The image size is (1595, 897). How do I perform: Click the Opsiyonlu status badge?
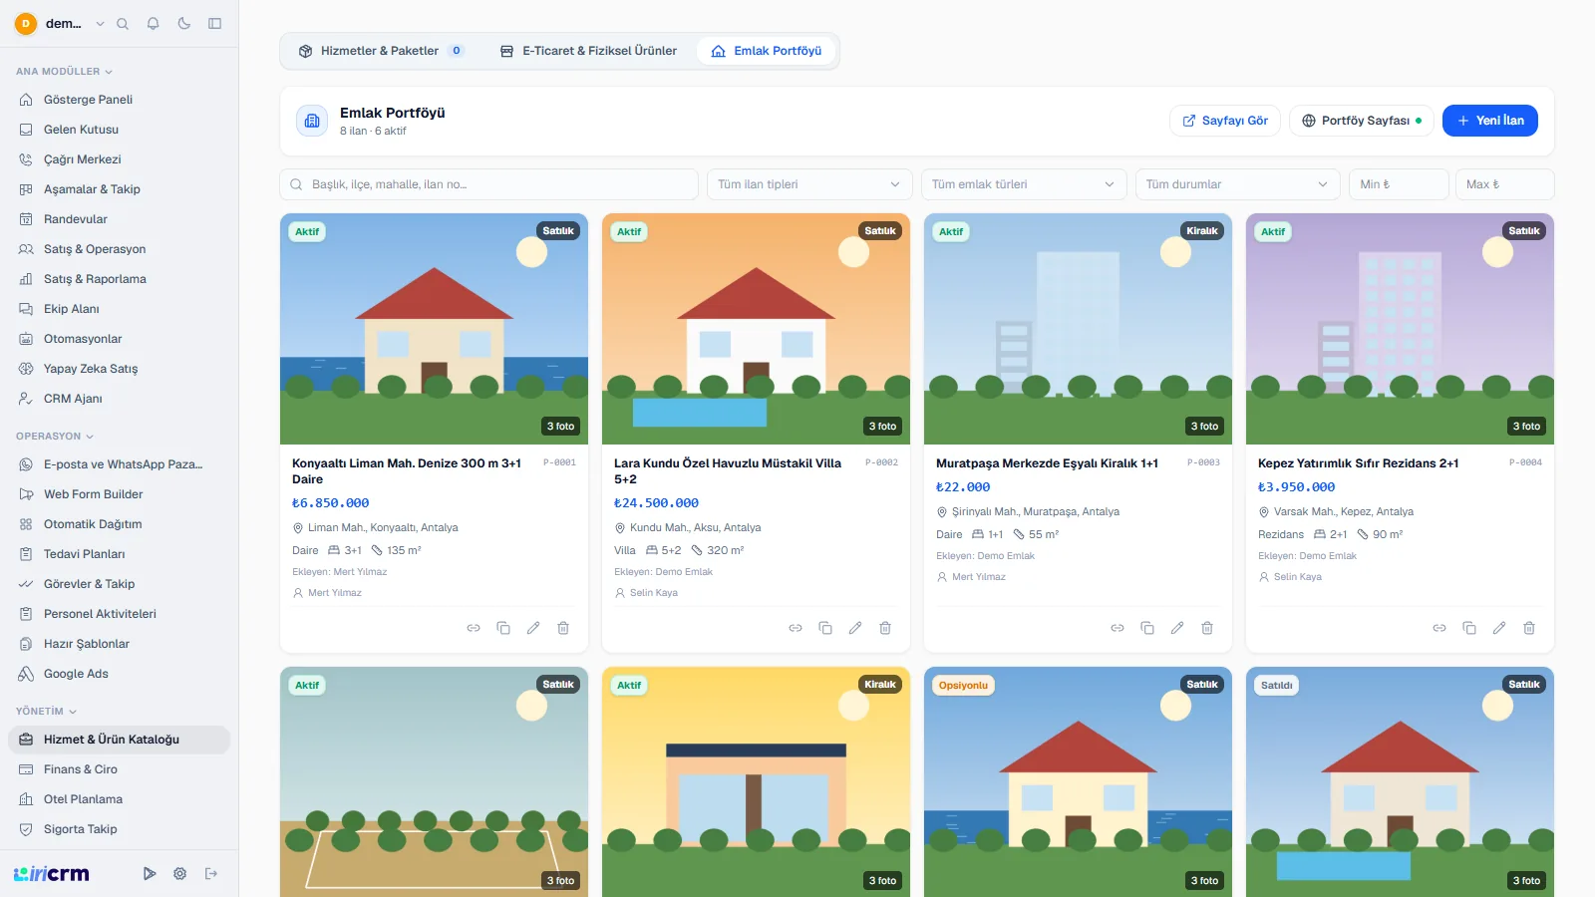pos(963,686)
